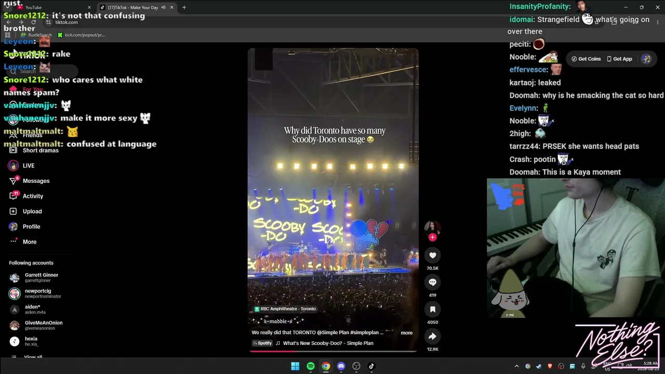Open the Windows Start menu
The height and width of the screenshot is (374, 665).
[295, 366]
